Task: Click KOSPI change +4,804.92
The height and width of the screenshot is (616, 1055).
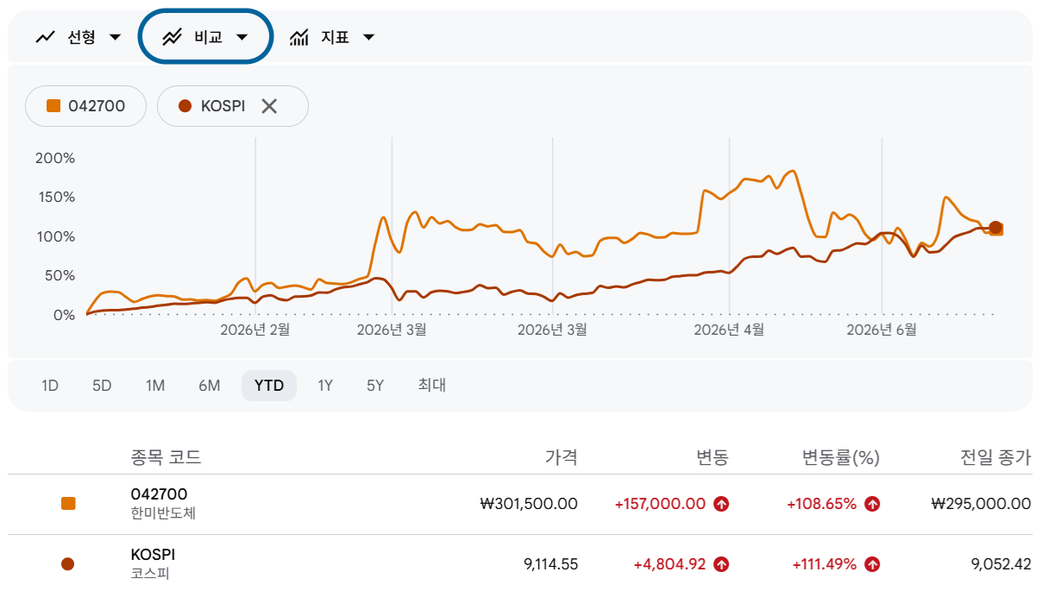Action: click(669, 564)
